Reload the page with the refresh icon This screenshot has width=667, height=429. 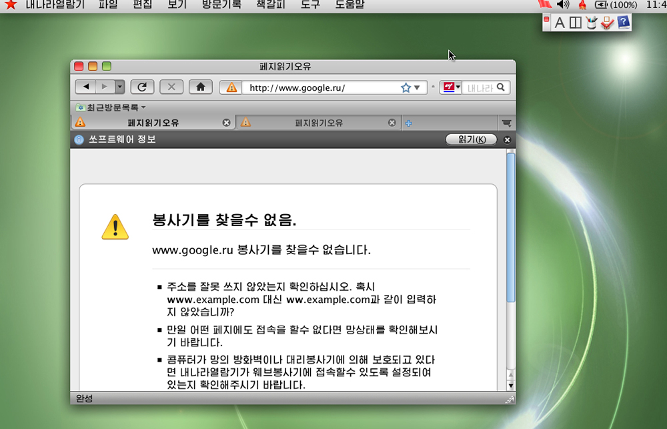point(142,87)
